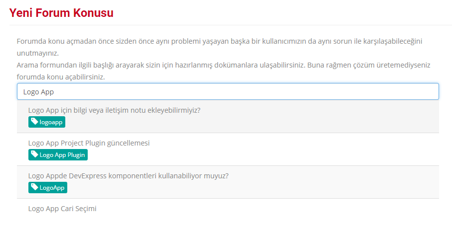Click the 'Forumda konu açmadan önce' intro paragraph
The height and width of the screenshot is (227, 452).
pyautogui.click(x=219, y=47)
